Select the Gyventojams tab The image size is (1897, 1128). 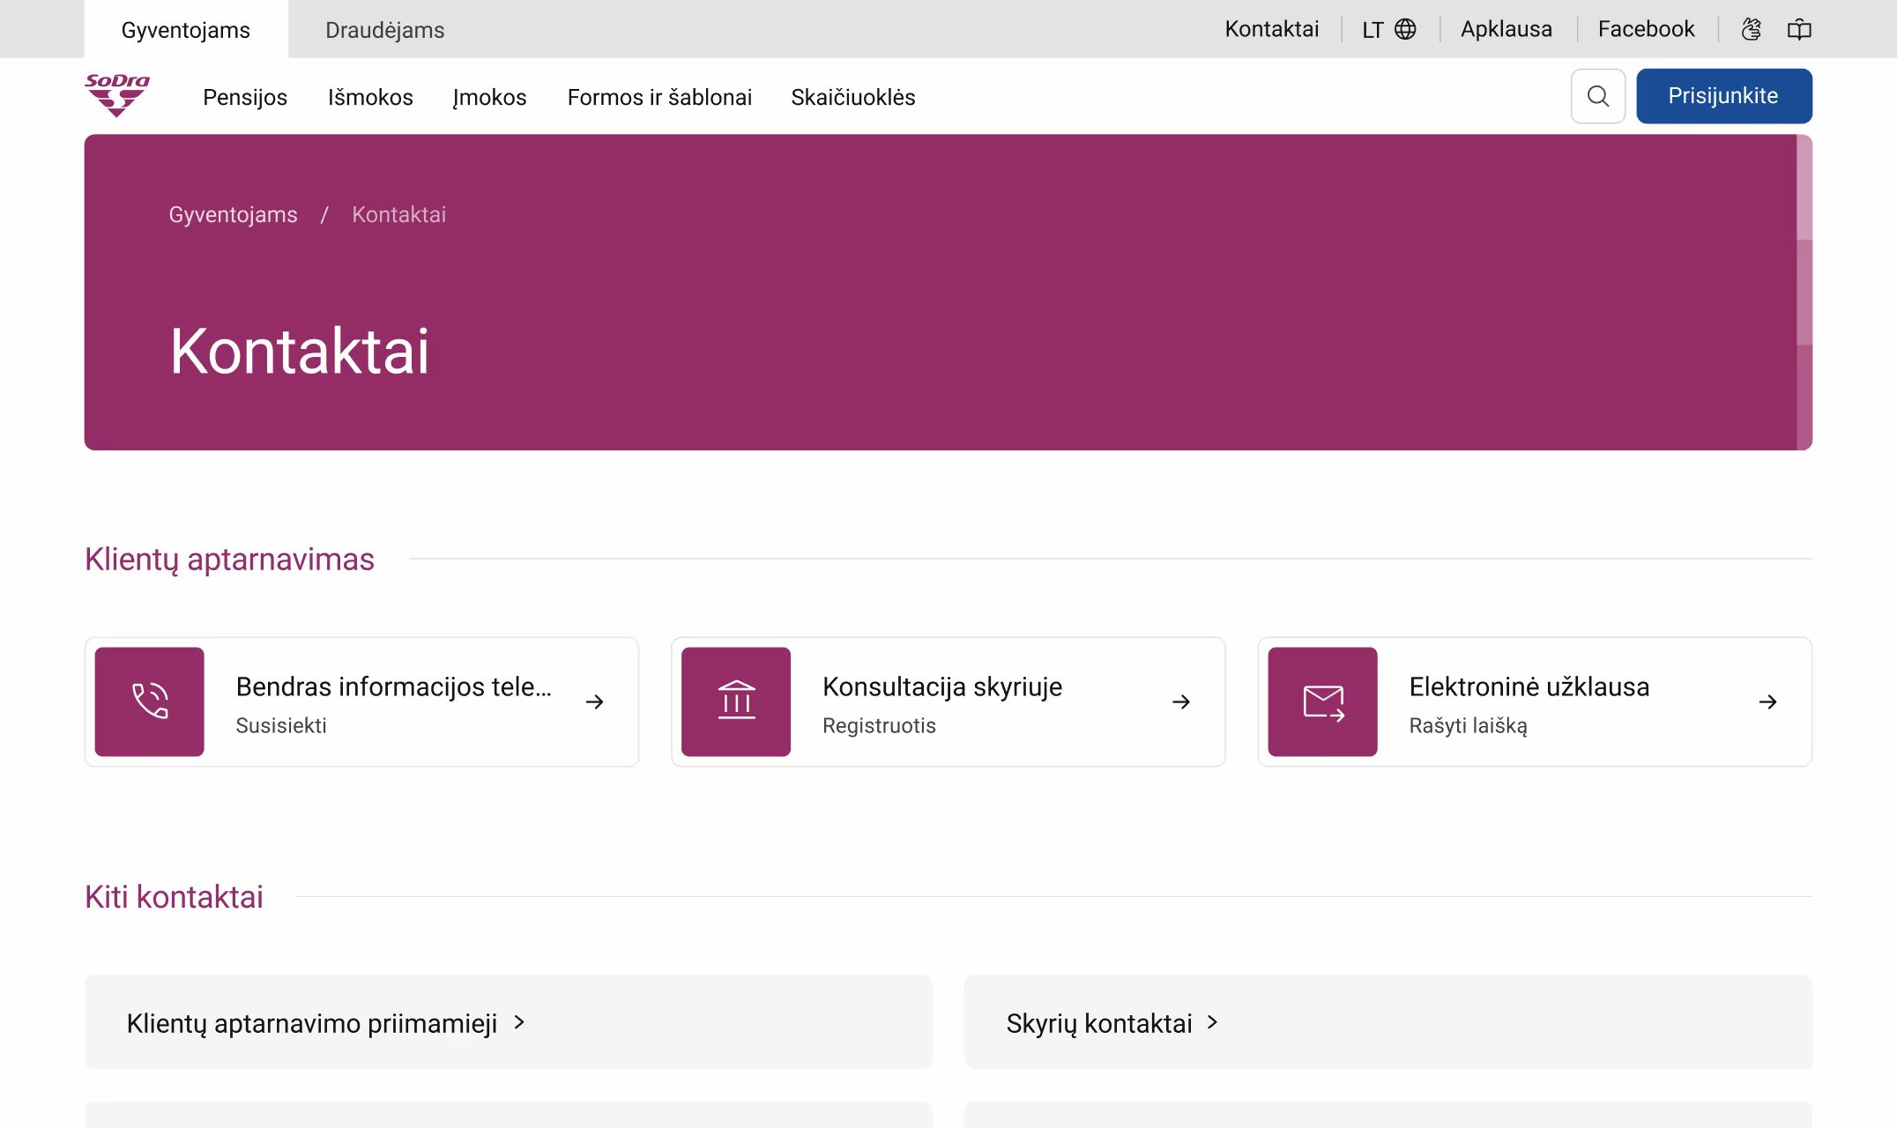click(x=185, y=30)
